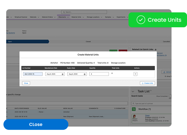Click the info icon next to Related List Quick Links

[156, 49]
